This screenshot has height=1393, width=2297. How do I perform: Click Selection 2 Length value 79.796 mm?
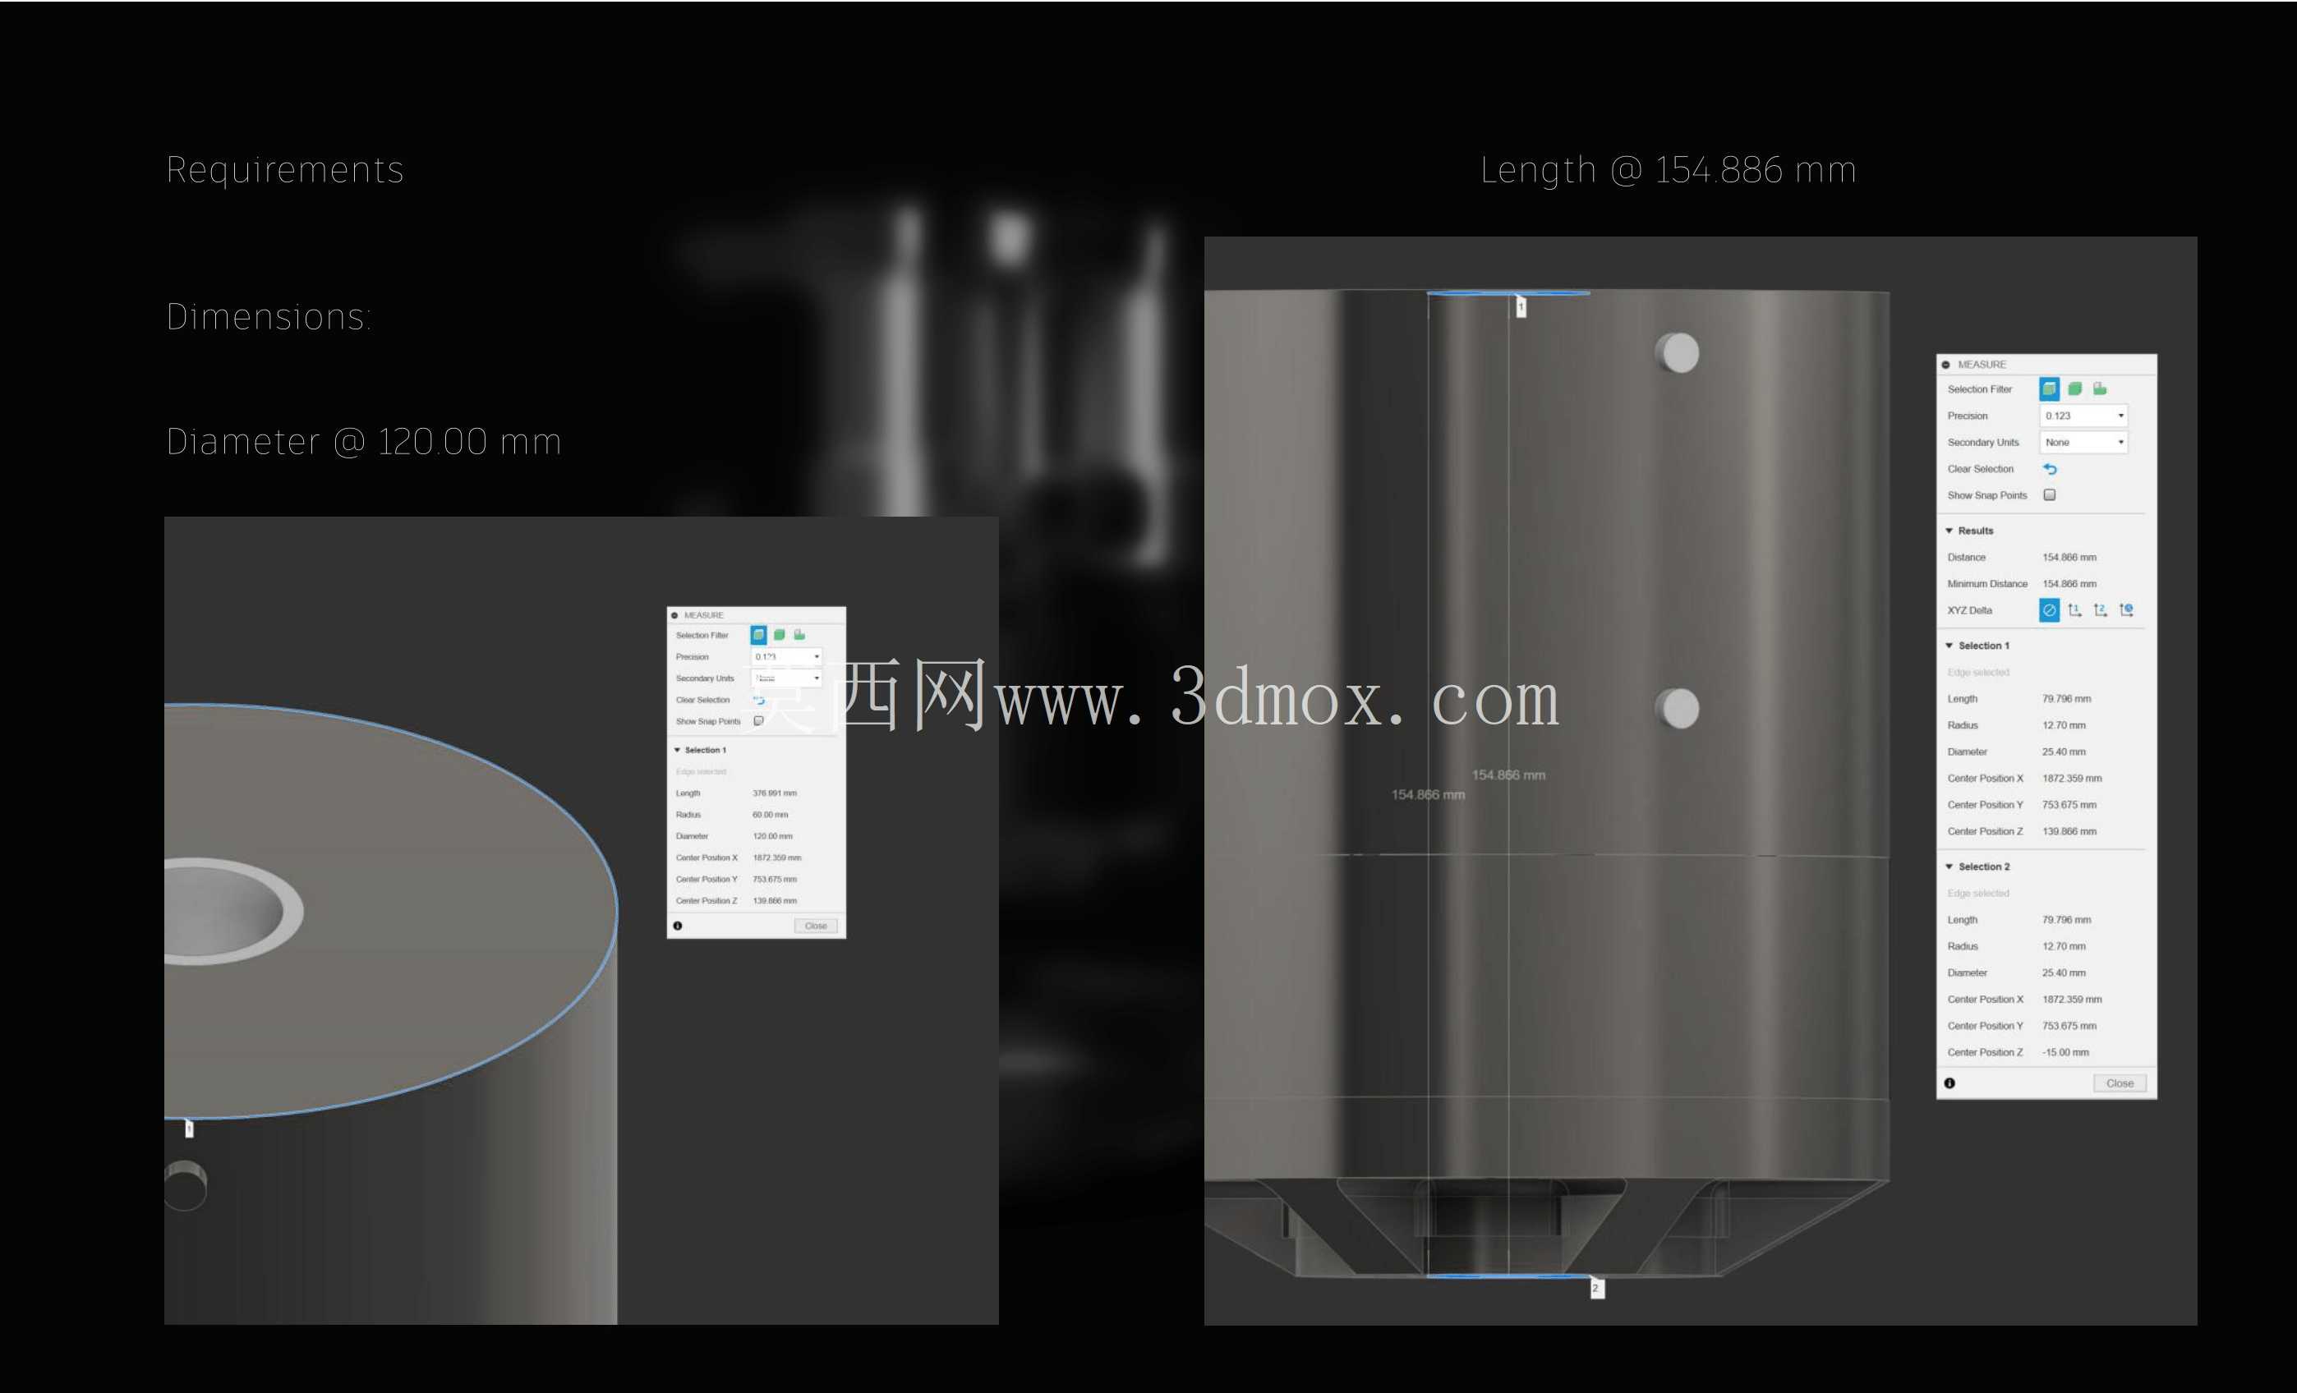click(x=2067, y=920)
